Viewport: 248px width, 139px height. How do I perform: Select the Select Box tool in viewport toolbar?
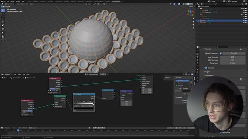coord(3,10)
